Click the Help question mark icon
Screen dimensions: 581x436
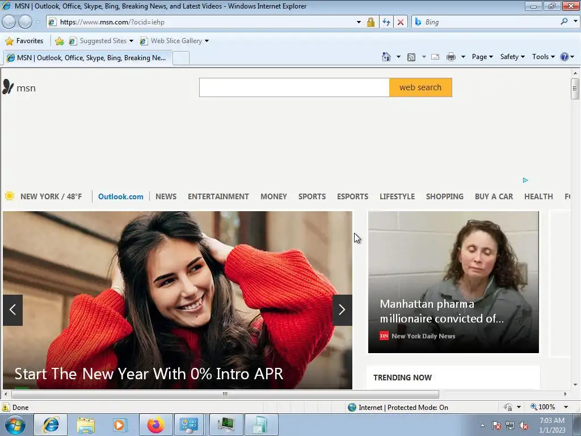point(565,57)
